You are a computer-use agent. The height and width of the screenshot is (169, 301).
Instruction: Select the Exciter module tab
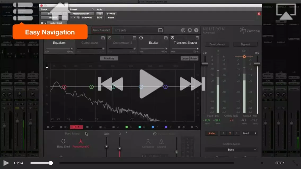tap(154, 43)
